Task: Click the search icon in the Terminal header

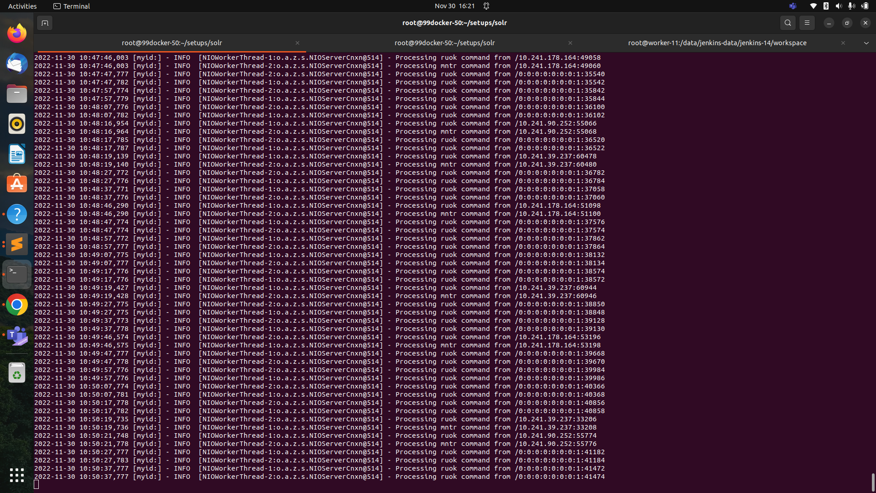Action: tap(787, 22)
